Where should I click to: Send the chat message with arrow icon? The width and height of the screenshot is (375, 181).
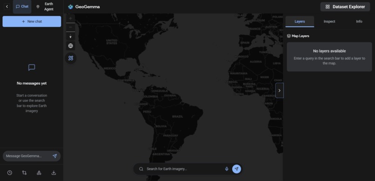tap(55, 156)
